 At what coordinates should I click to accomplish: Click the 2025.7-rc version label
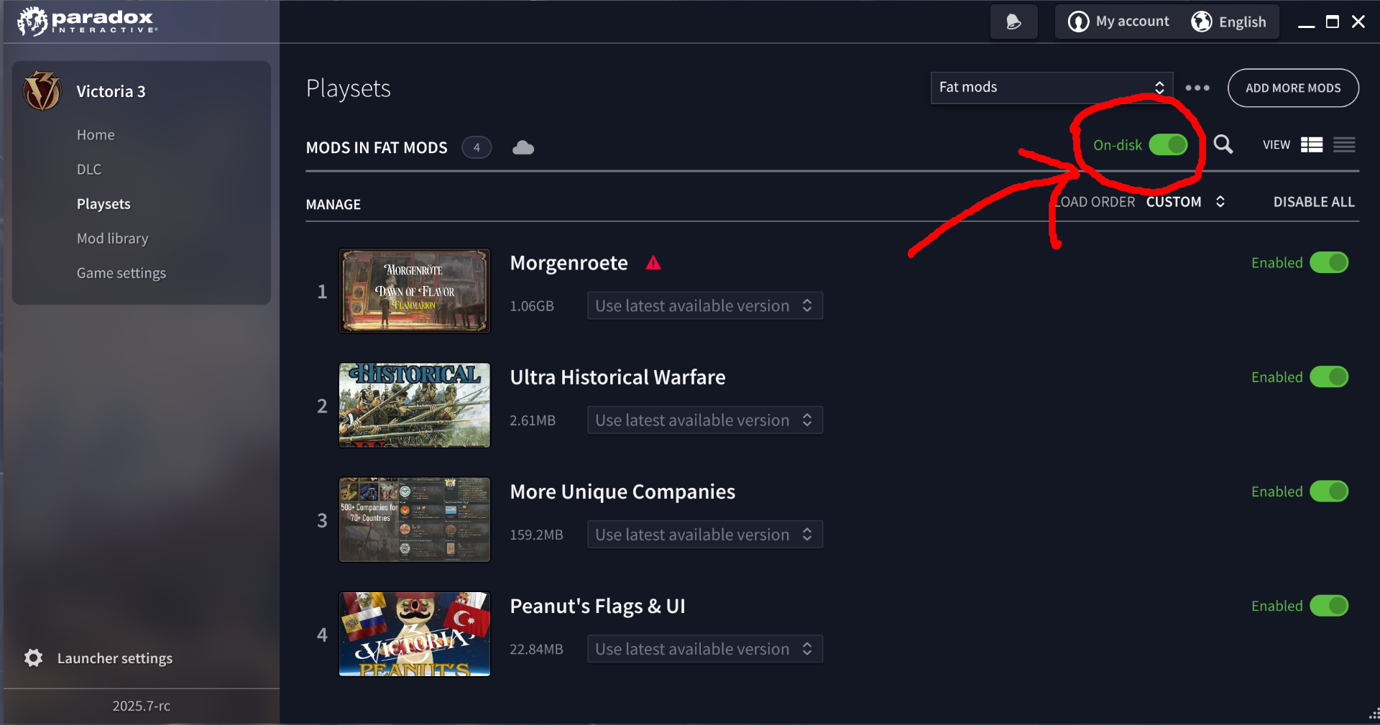[x=141, y=706]
